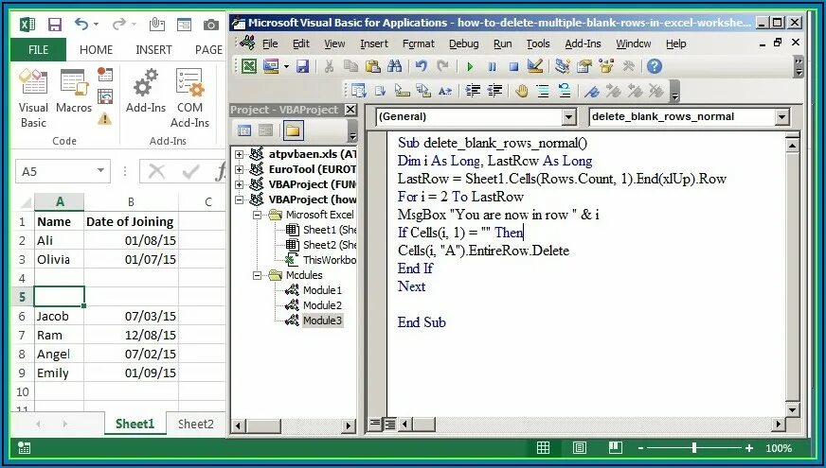Image resolution: width=826 pixels, height=468 pixels.
Task: Click the View Code icon in Project pane
Action: pos(243,130)
